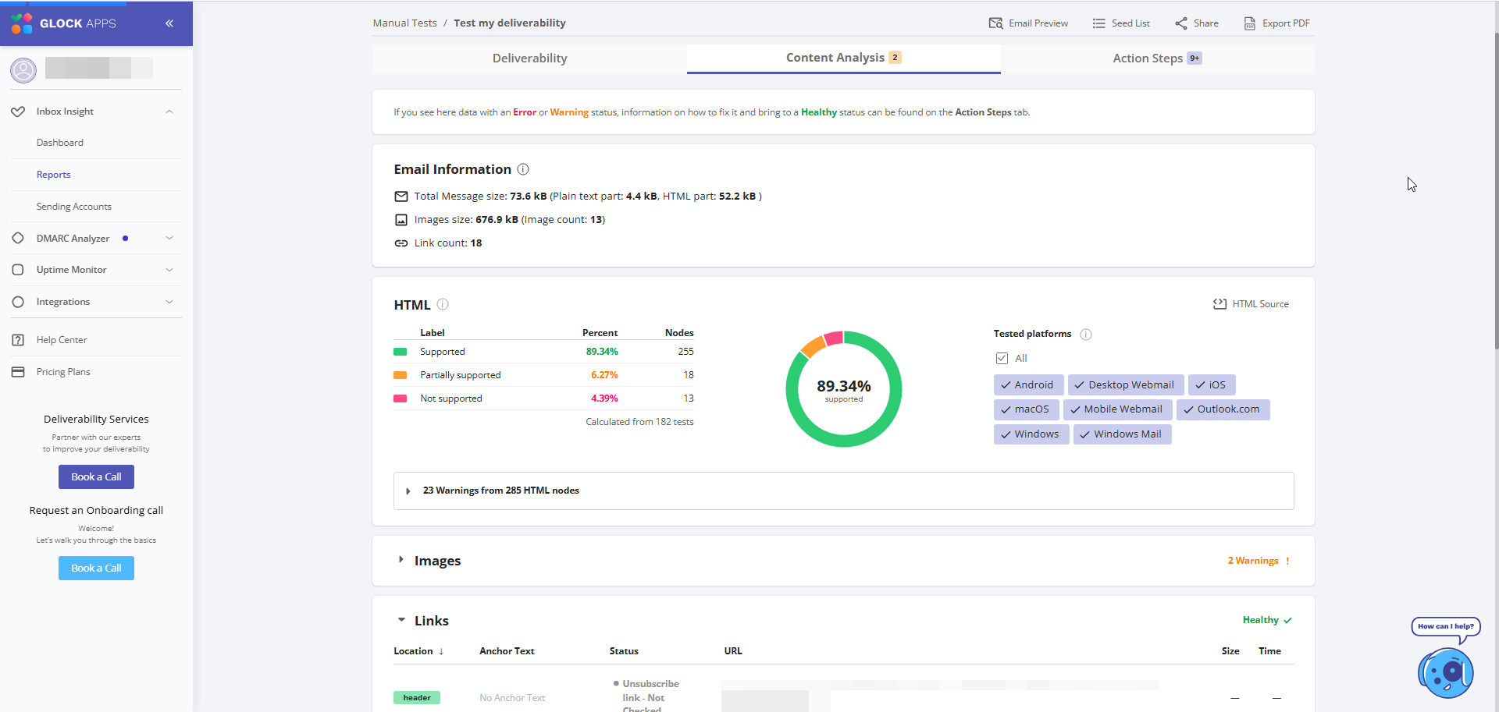1499x712 pixels.
Task: Click the page vertical scrollbar
Action: coord(1495,191)
